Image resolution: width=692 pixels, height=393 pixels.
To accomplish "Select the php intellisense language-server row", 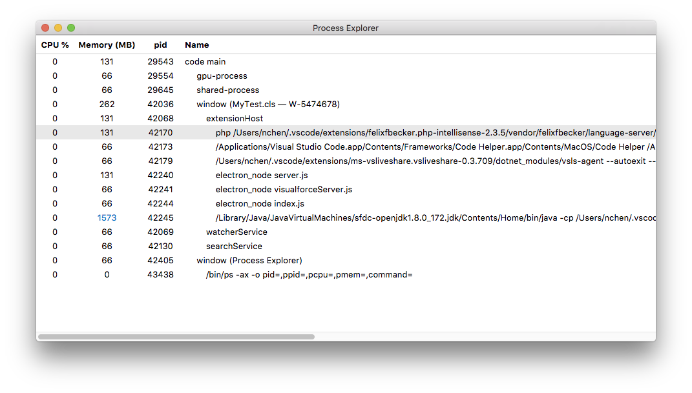I will (346, 133).
